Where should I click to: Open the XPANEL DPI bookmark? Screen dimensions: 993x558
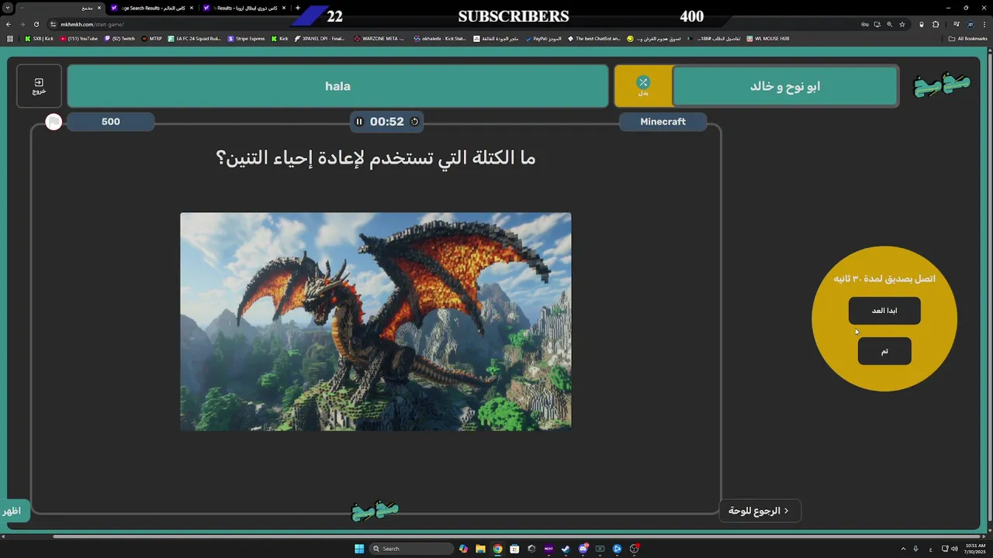pyautogui.click(x=320, y=39)
